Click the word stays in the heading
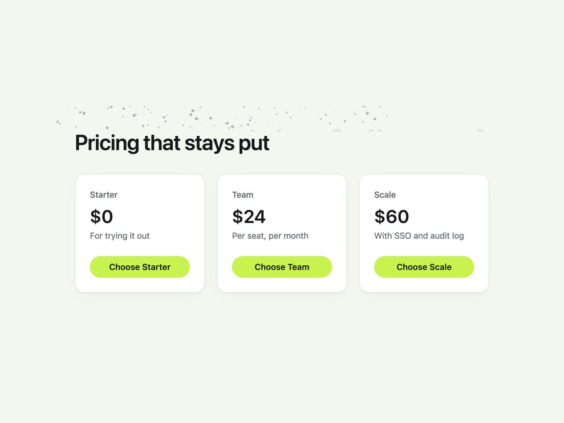Viewport: 564px width, 423px height. tap(209, 144)
